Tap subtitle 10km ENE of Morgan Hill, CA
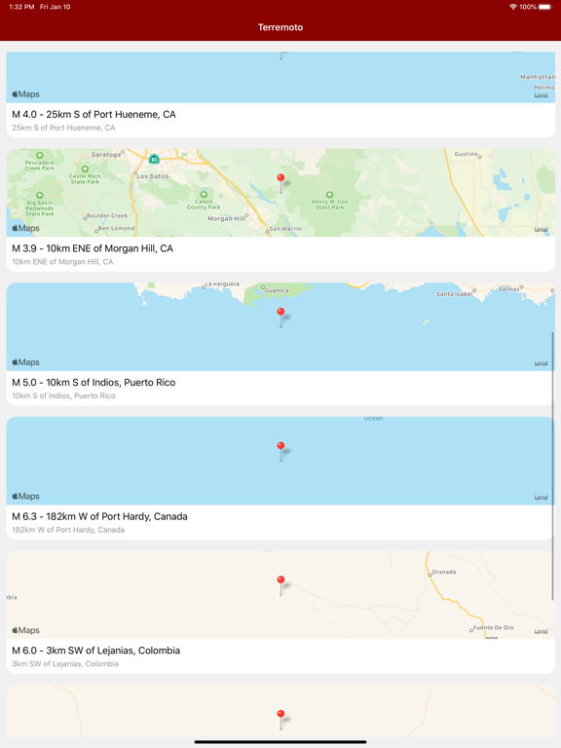Image resolution: width=561 pixels, height=748 pixels. [62, 262]
